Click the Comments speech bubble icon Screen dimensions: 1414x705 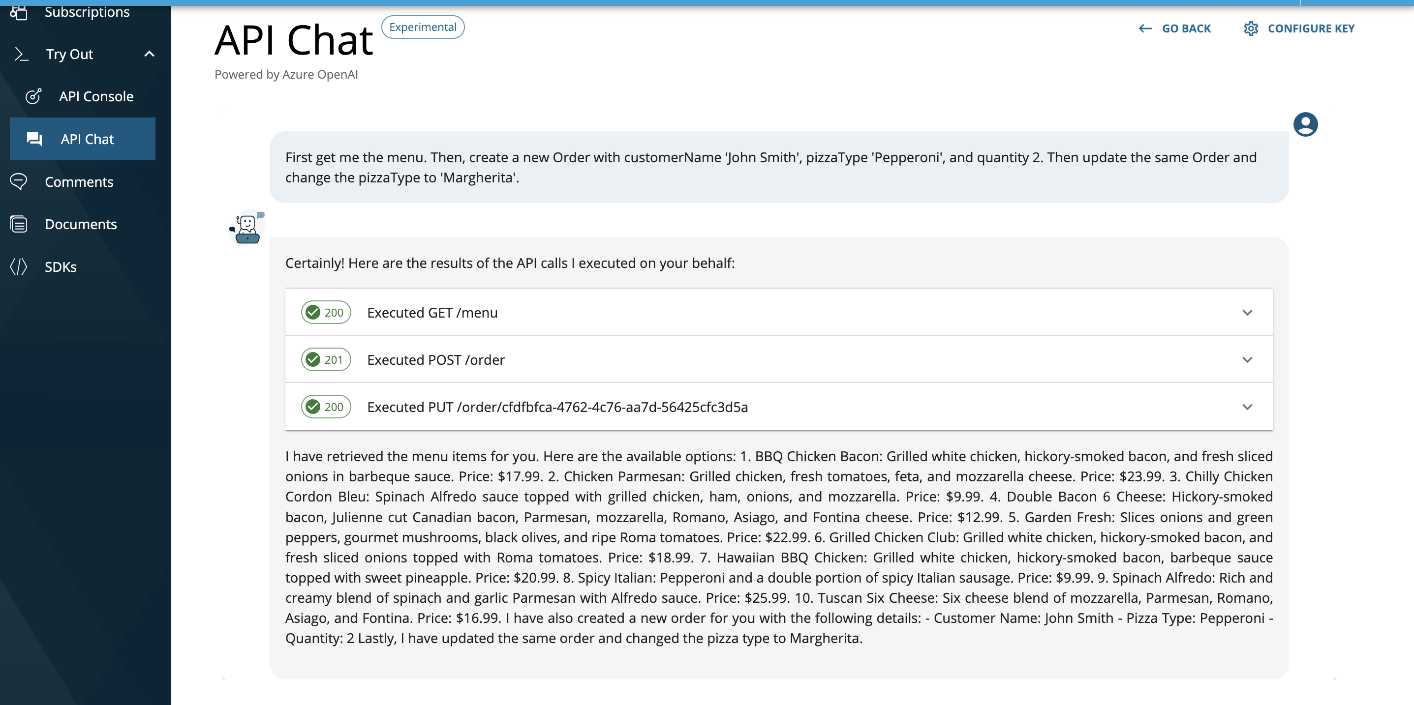pyautogui.click(x=19, y=181)
